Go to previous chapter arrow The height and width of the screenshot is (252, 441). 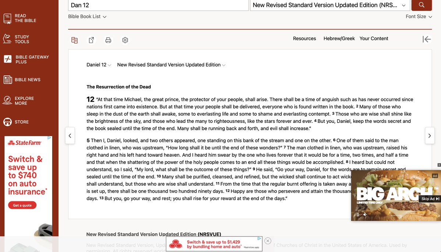(x=70, y=135)
